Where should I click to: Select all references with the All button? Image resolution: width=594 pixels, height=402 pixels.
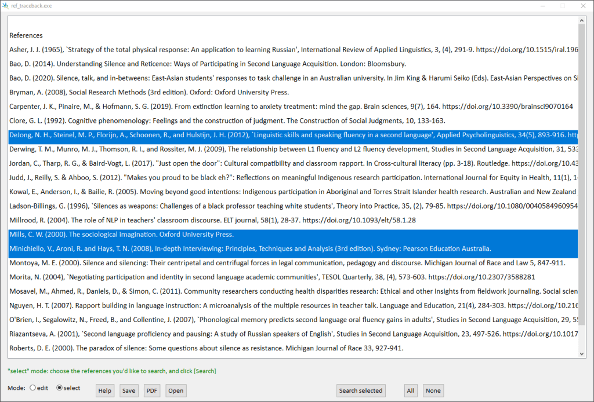click(411, 390)
